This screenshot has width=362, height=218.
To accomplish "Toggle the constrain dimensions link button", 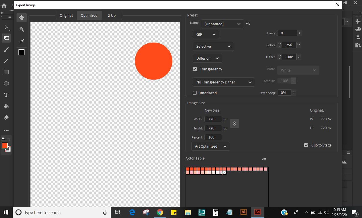I will click(235, 123).
